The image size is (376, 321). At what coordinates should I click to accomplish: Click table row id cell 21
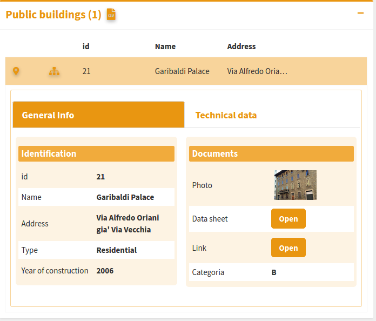86,71
